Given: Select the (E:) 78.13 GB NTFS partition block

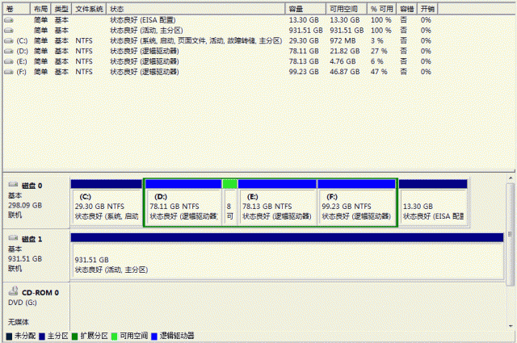Looking at the screenshot, I should [x=277, y=203].
